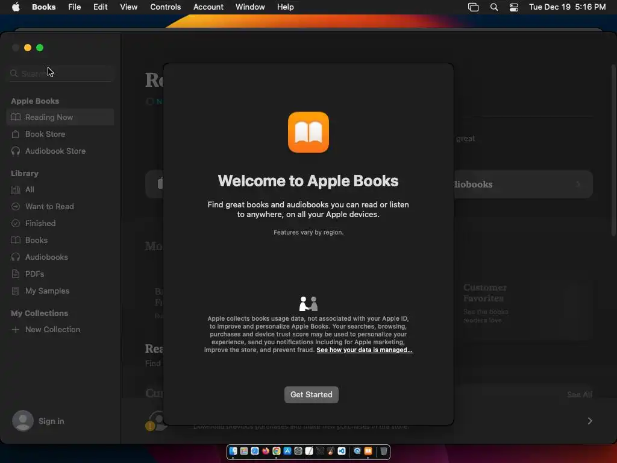Open Finder from the Dock
This screenshot has width=617, height=463.
coord(233,451)
